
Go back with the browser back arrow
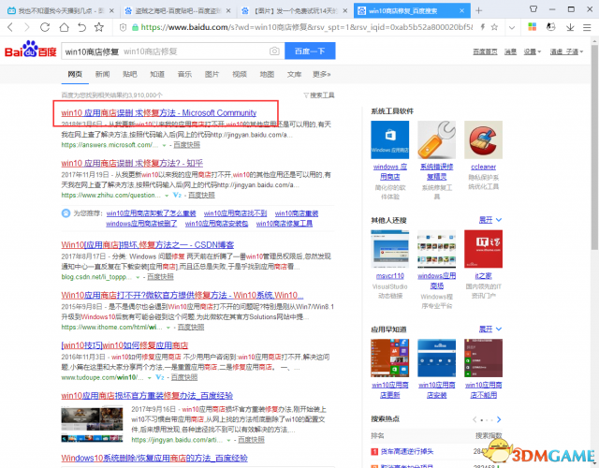tap(10, 27)
